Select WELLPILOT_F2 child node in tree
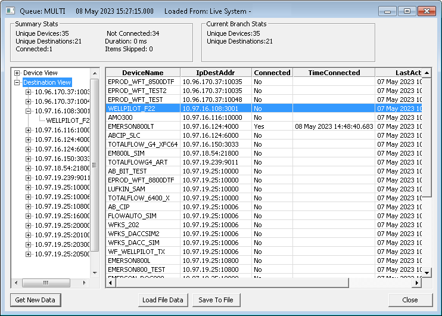 (68, 120)
